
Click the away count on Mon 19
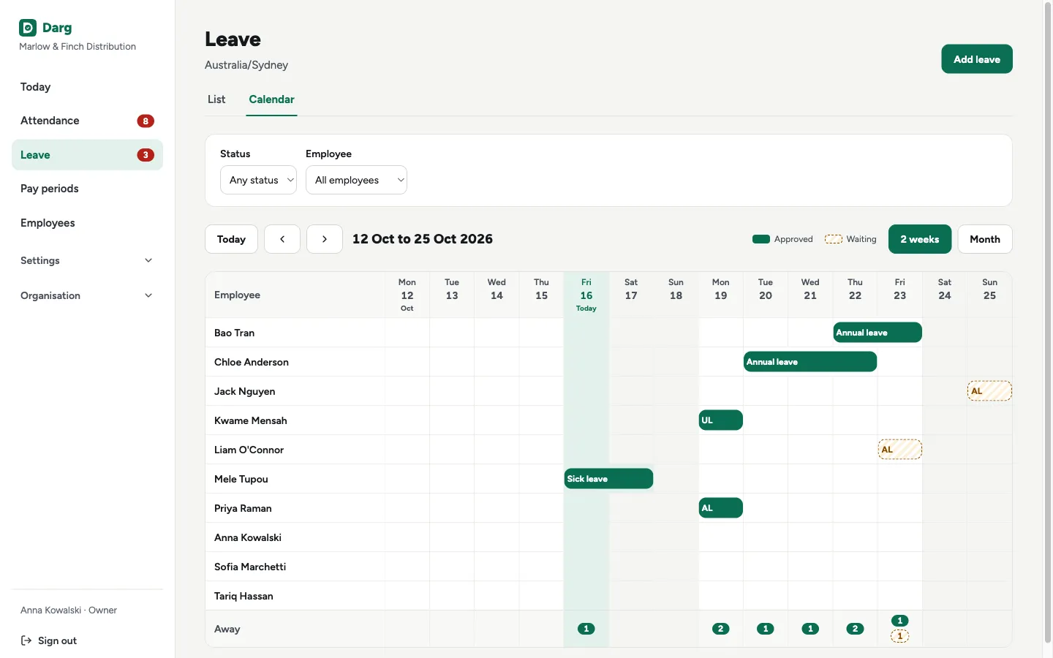point(721,629)
